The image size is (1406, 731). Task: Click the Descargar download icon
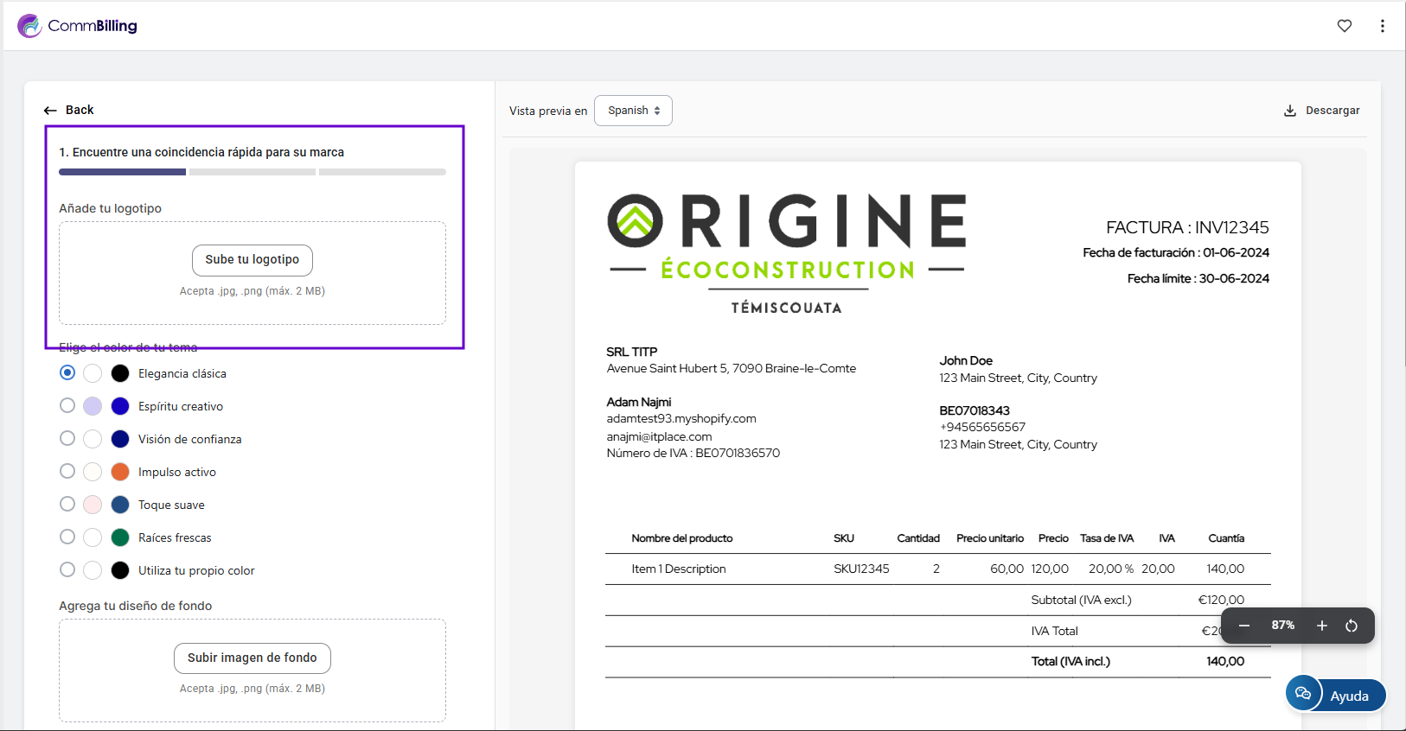pyautogui.click(x=1289, y=111)
